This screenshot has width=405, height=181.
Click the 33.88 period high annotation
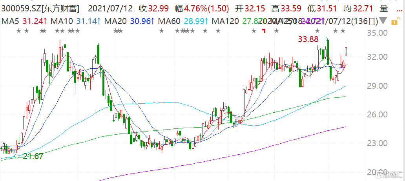tap(308, 40)
